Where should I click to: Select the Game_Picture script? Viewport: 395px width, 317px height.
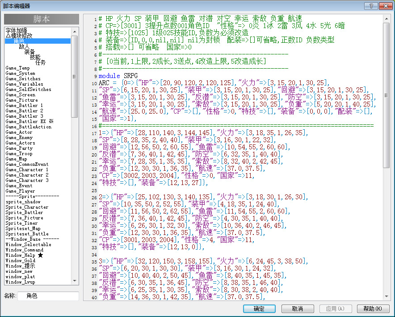21,100
